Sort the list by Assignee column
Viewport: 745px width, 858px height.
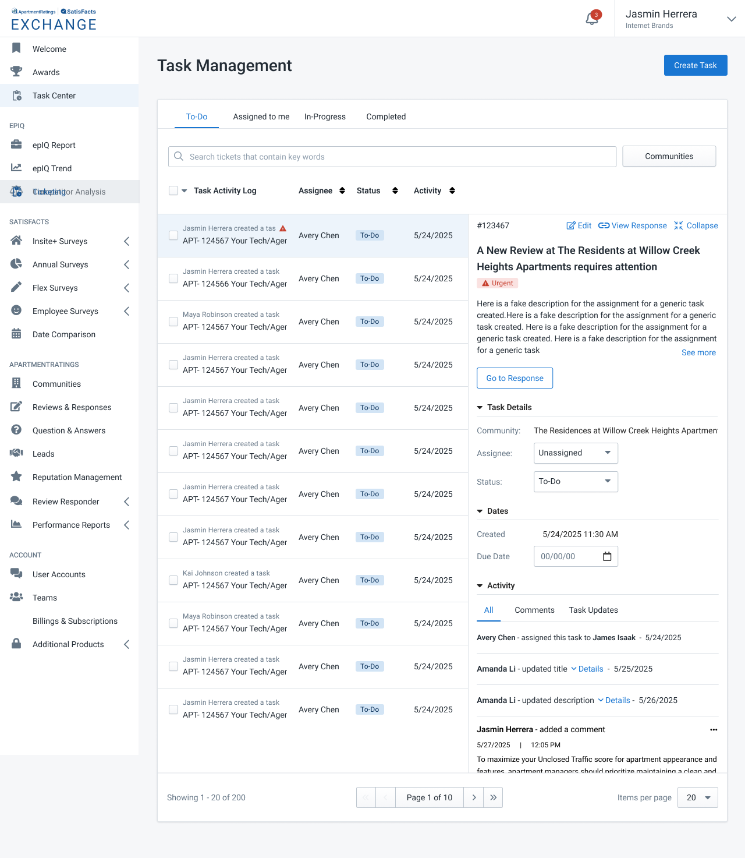(x=342, y=190)
